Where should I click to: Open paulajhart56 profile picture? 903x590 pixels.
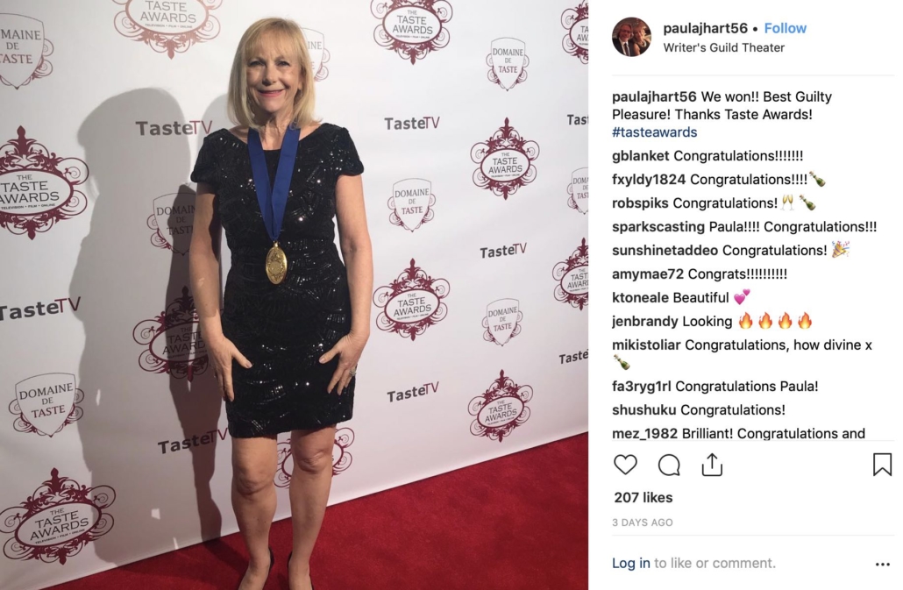(631, 37)
